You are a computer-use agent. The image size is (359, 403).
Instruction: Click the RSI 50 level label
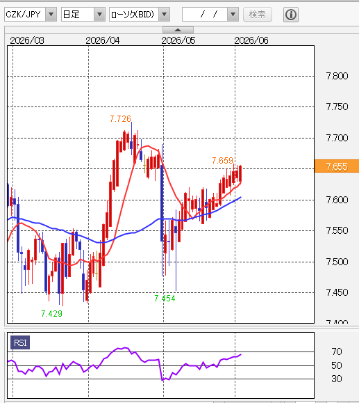point(337,365)
